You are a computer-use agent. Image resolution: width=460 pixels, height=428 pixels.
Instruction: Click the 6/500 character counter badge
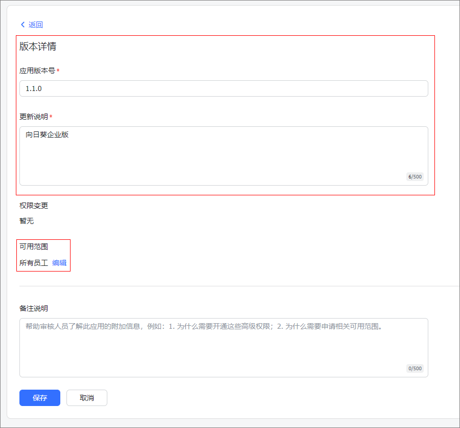(x=415, y=177)
